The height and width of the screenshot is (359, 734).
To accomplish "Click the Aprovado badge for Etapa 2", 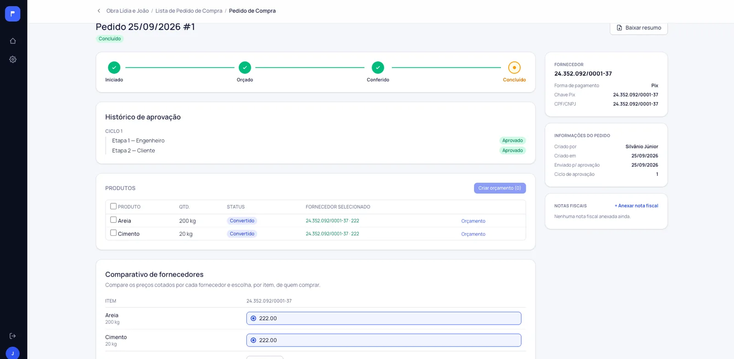I will [x=512, y=151].
